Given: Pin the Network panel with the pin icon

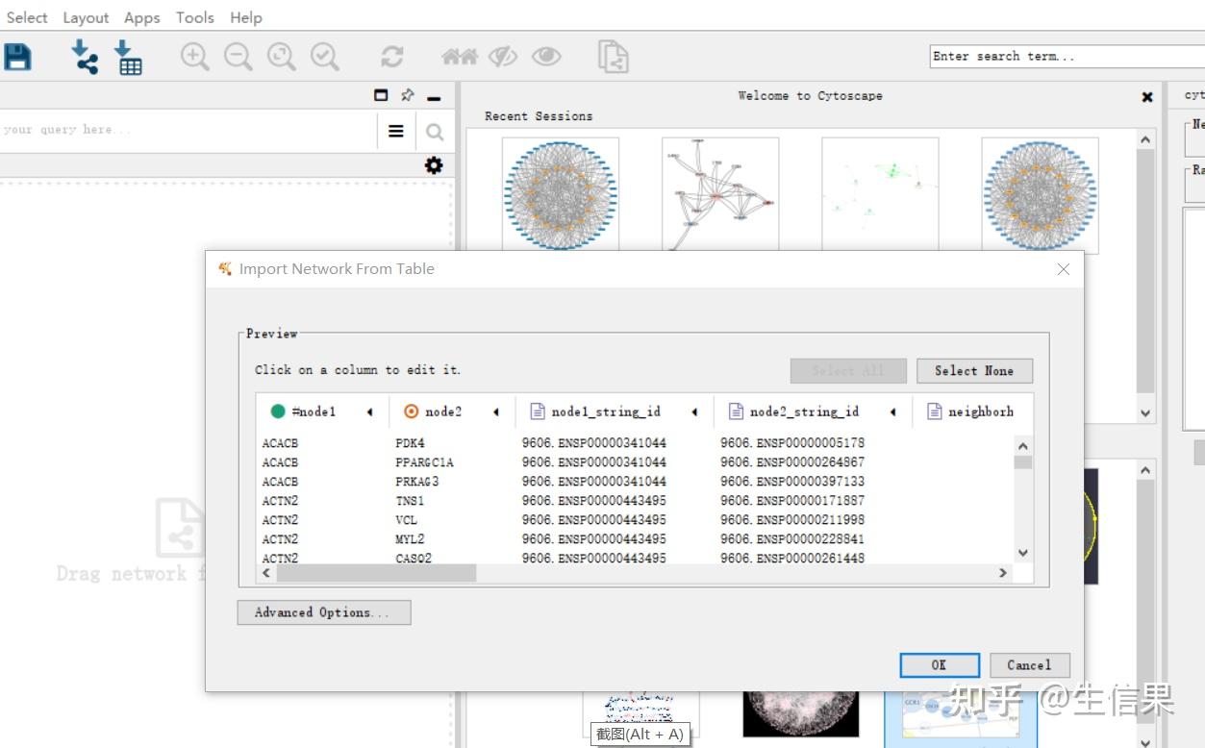Looking at the screenshot, I should (407, 95).
